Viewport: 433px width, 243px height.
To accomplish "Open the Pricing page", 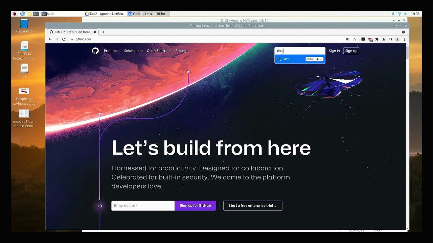I will click(x=181, y=51).
